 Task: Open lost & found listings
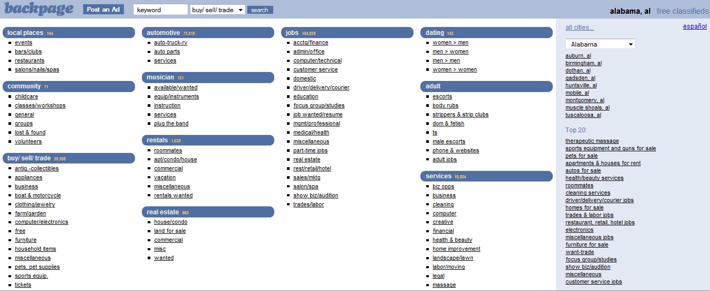point(30,133)
